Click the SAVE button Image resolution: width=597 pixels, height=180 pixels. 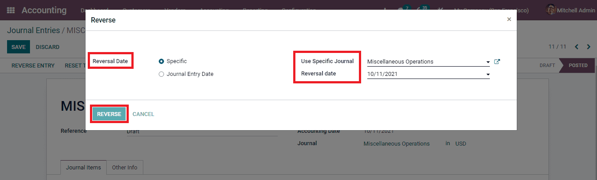tap(19, 47)
